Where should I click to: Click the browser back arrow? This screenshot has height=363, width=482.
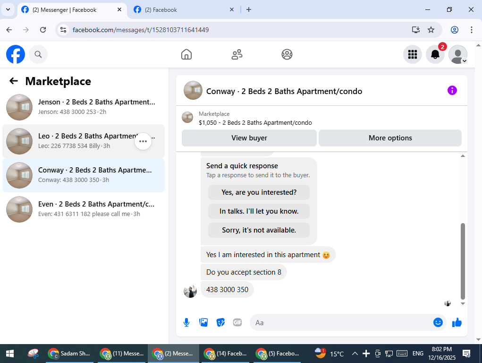(9, 30)
